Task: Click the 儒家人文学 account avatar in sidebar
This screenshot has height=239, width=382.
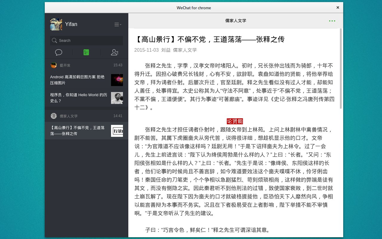Action: pos(54,116)
